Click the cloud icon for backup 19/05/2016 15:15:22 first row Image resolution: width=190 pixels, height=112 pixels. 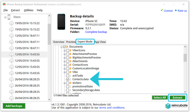tap(11, 23)
